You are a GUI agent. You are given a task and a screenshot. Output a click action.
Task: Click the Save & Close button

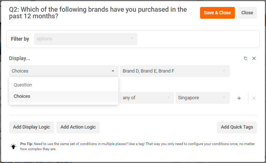click(x=217, y=13)
